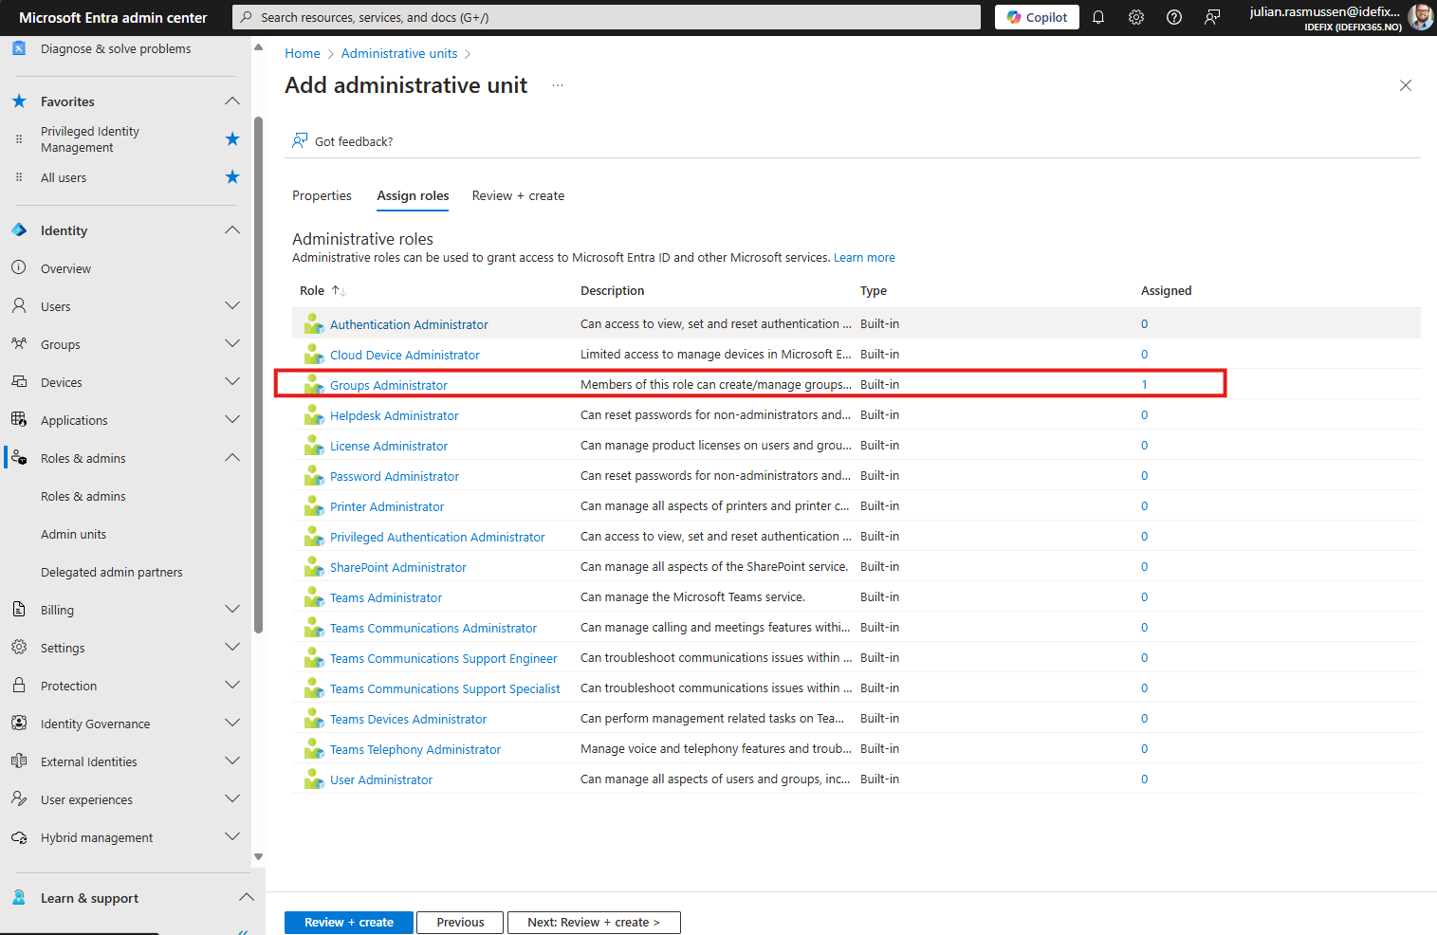Open Roles & admins from the sidebar
The height and width of the screenshot is (935, 1437).
(x=83, y=457)
